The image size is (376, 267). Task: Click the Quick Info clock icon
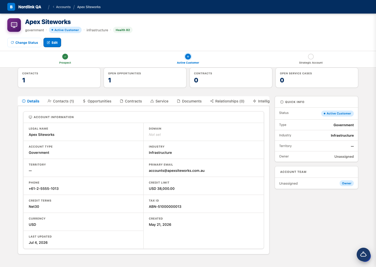tap(282, 102)
